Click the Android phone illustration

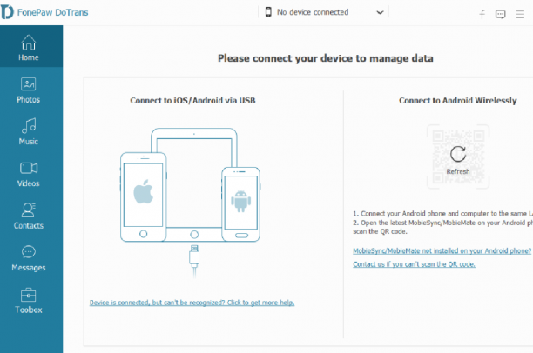pos(241,204)
